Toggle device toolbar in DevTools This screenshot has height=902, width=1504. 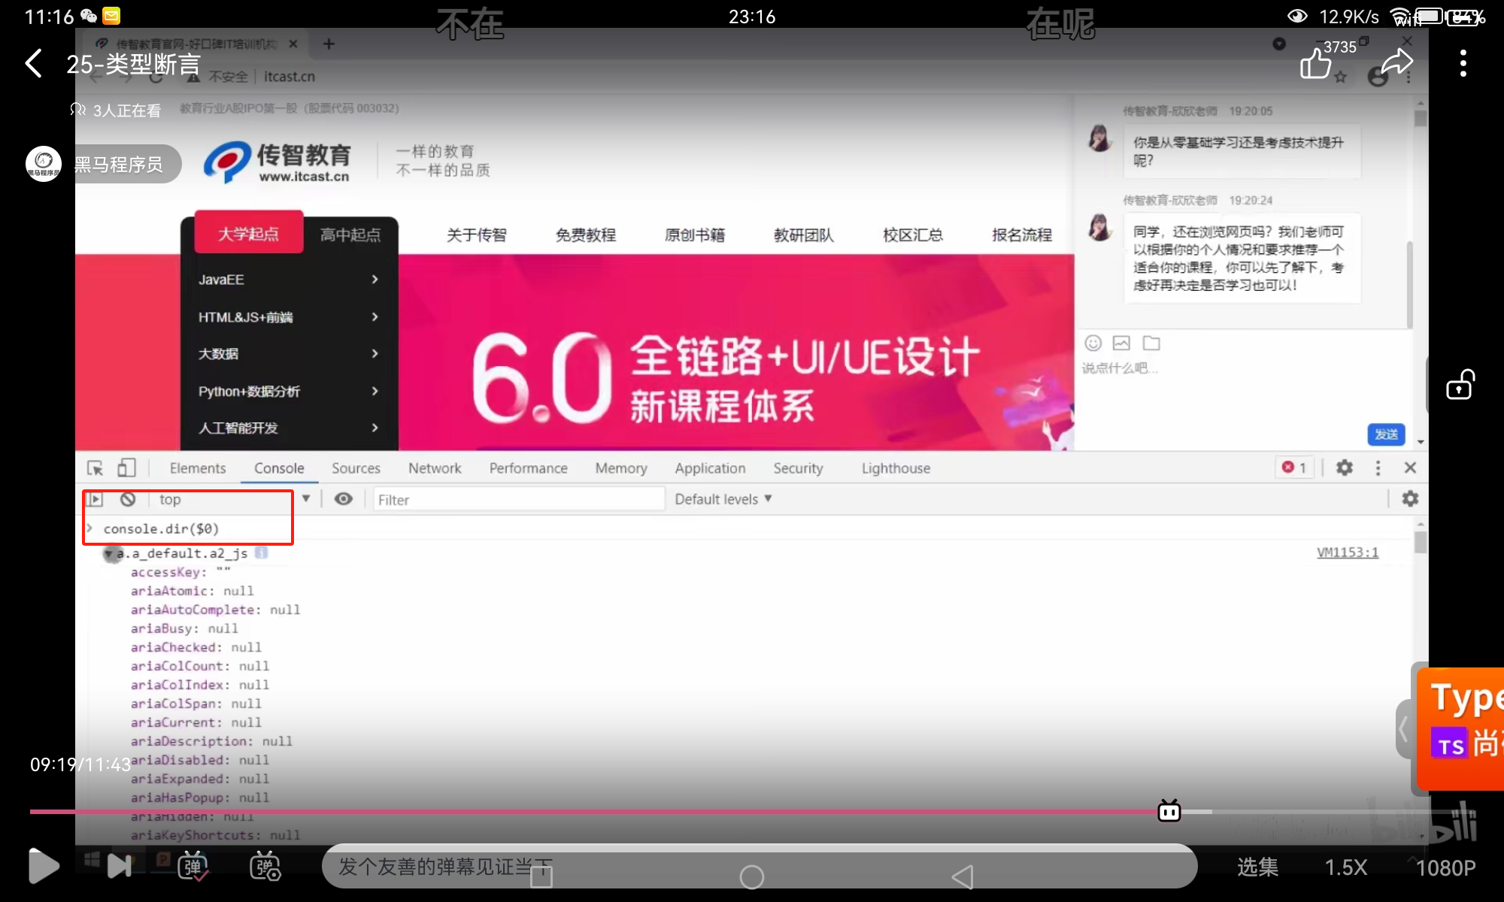click(126, 468)
